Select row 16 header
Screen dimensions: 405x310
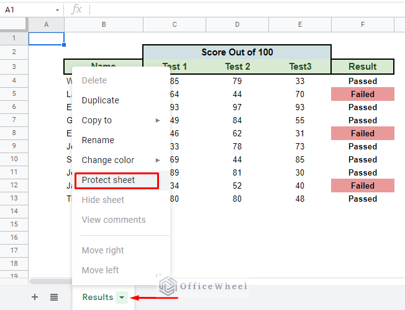coord(14,238)
